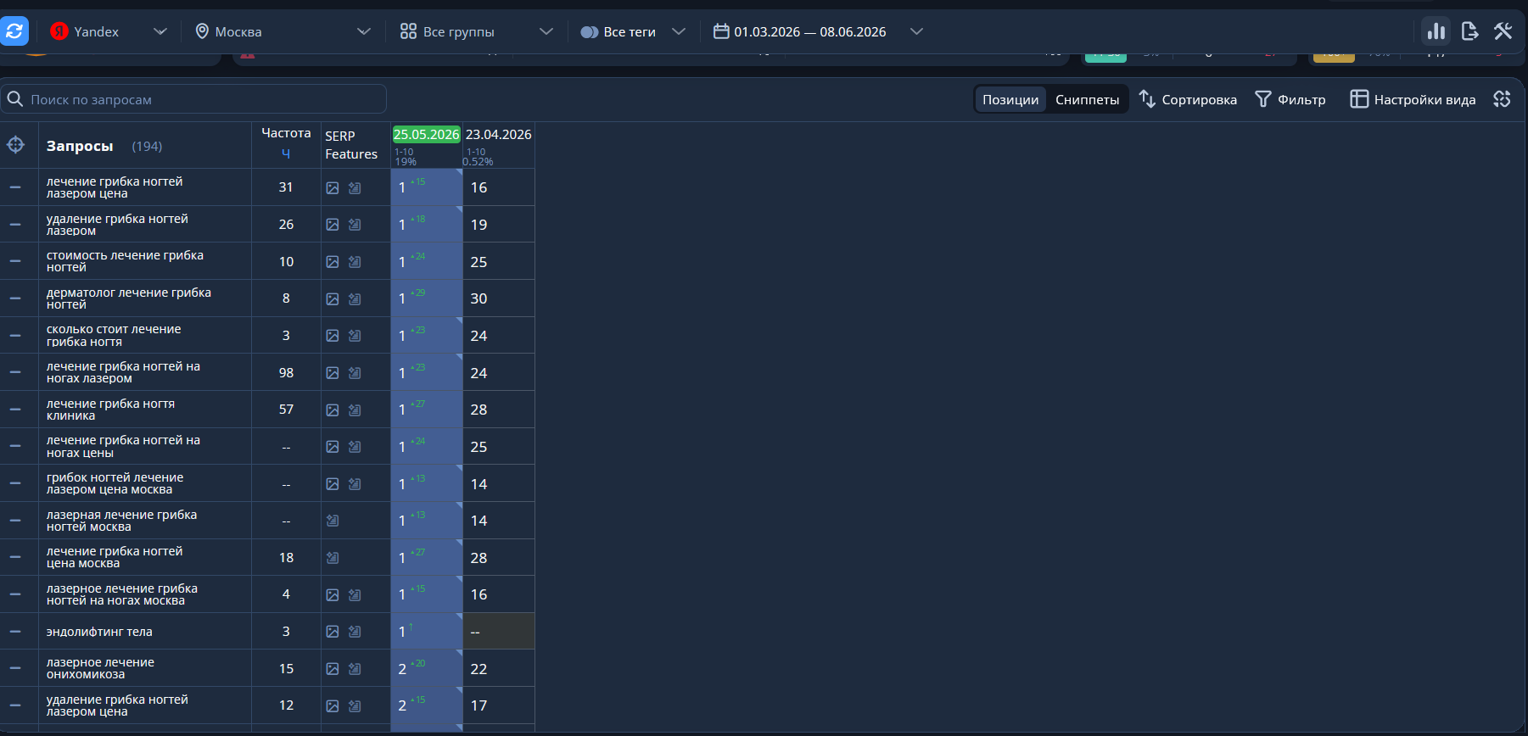
Task: Open the tools wrench settings icon
Action: pos(1503,31)
